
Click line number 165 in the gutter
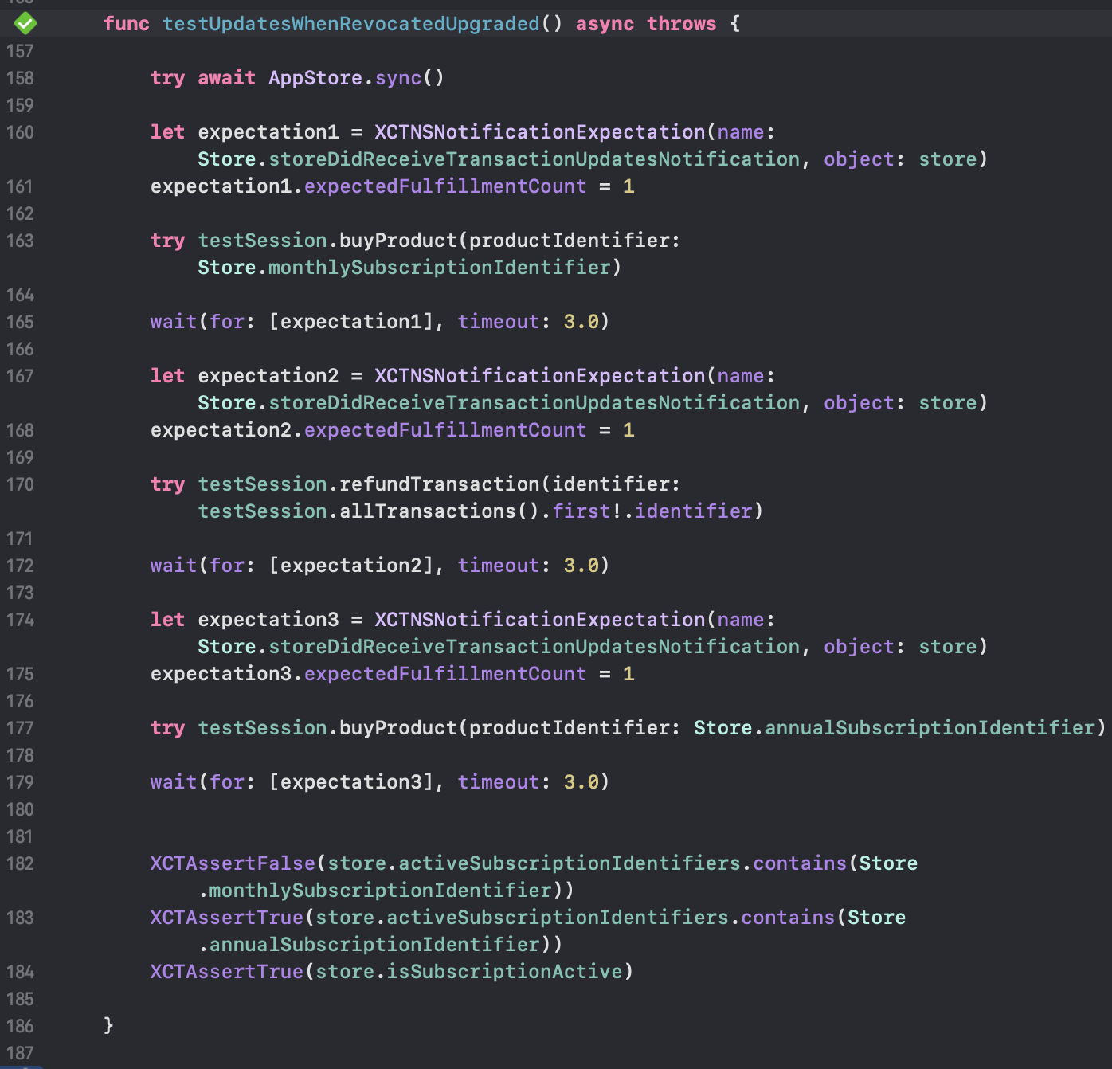coord(20,322)
